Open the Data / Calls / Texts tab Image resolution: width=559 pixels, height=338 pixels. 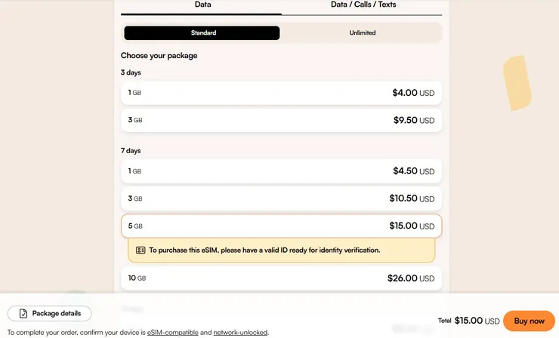(x=363, y=5)
